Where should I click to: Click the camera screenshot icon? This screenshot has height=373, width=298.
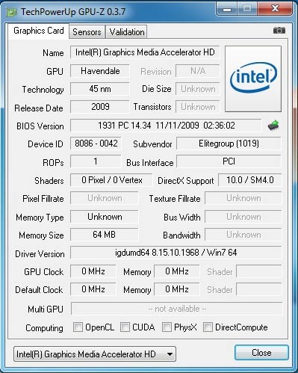pyautogui.click(x=279, y=31)
